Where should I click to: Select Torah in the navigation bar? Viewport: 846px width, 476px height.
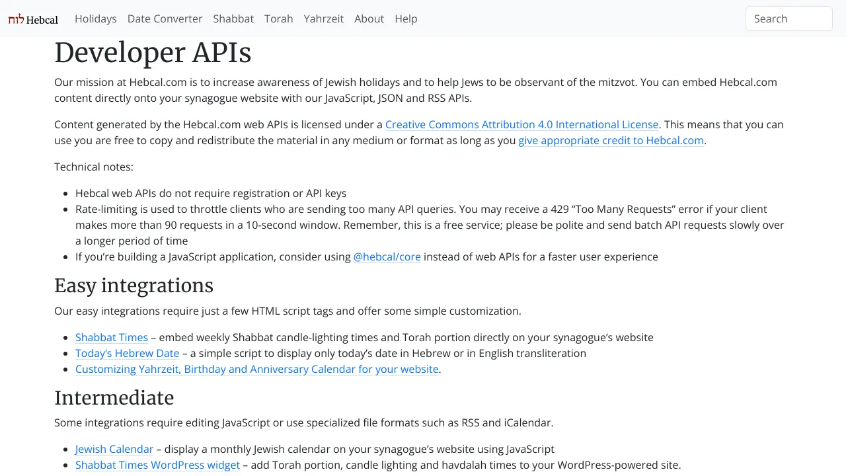[x=279, y=19]
